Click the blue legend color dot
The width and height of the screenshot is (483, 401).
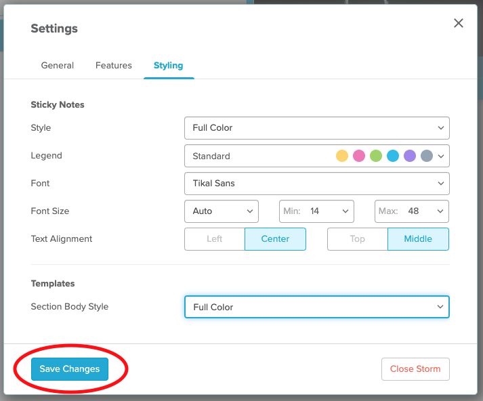[393, 156]
